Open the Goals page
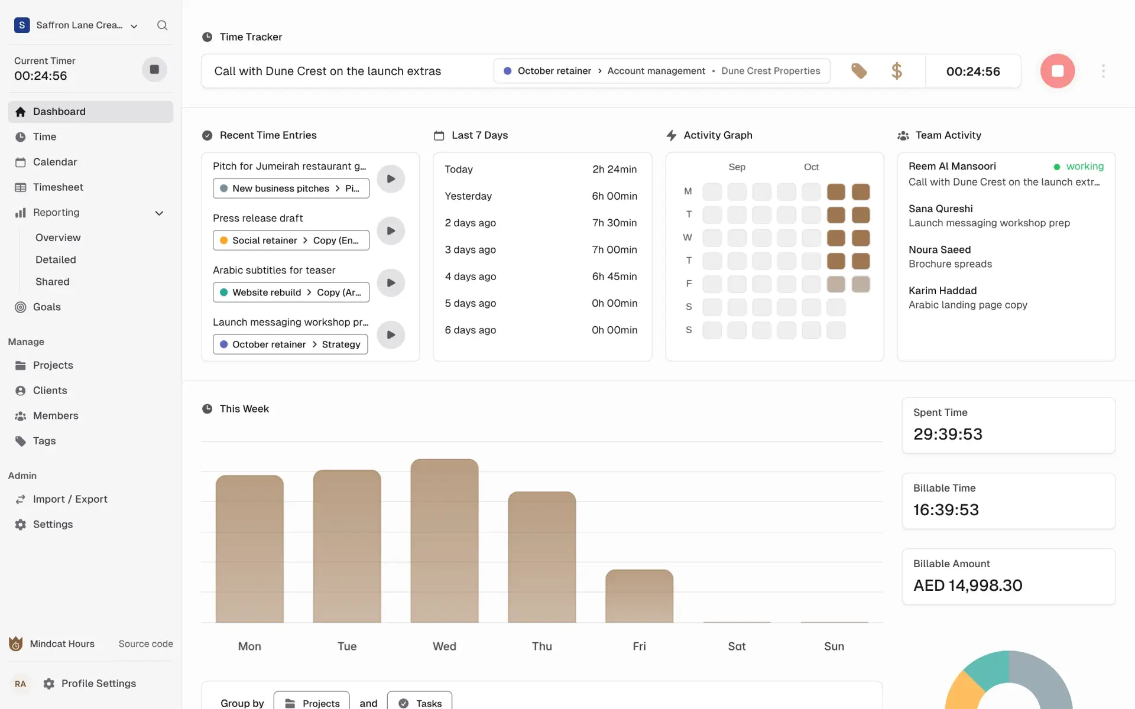 (90, 307)
